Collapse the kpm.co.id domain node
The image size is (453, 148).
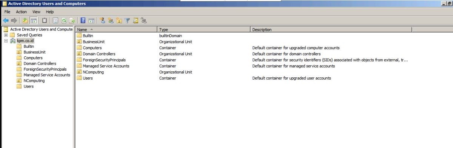(6, 41)
